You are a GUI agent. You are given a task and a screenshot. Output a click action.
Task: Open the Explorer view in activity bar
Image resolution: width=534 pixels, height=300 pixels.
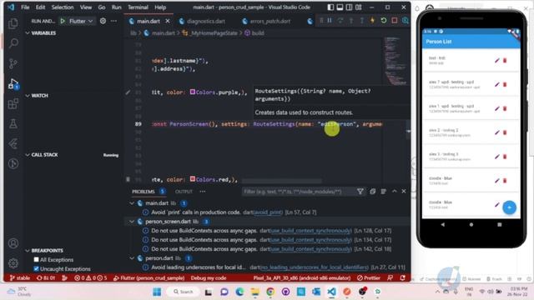pos(13,23)
